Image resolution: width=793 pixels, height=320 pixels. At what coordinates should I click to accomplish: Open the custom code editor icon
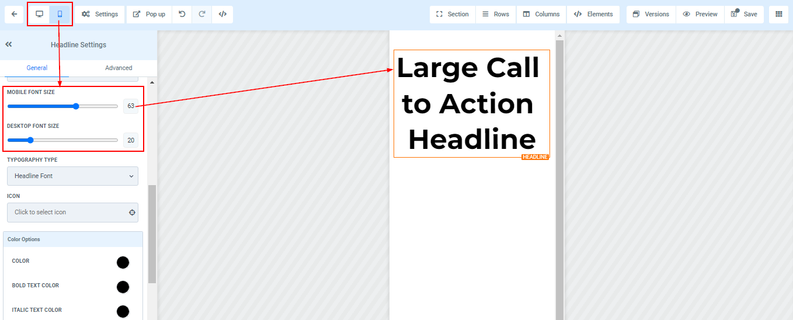pyautogui.click(x=222, y=14)
